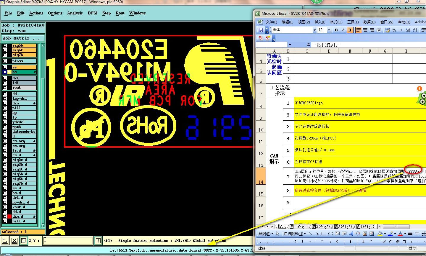Toggle checkbox for dim.d layer
The width and height of the screenshot is (426, 256).
pyautogui.click(x=5, y=216)
